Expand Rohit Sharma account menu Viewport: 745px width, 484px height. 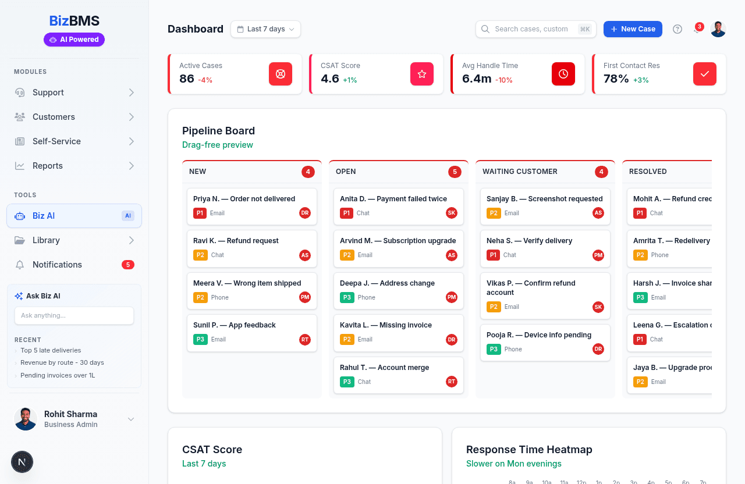tap(131, 419)
